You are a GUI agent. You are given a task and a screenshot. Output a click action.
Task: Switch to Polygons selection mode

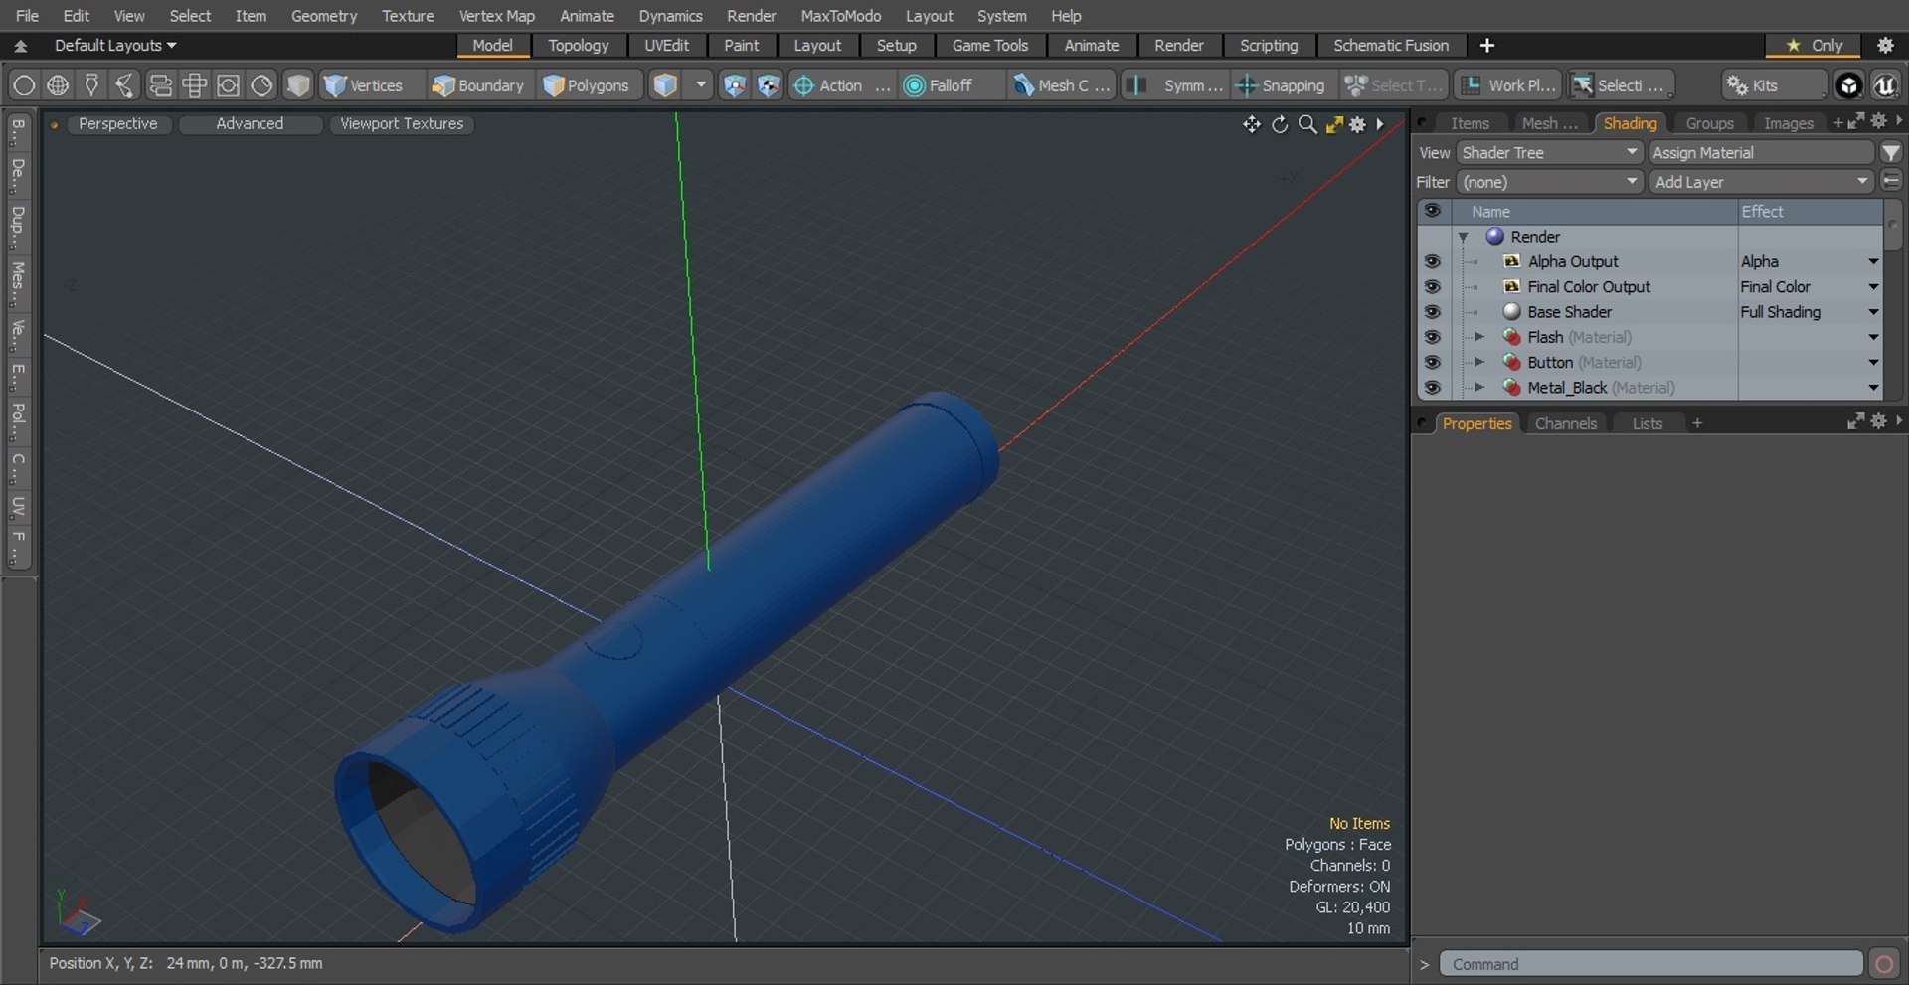click(588, 85)
